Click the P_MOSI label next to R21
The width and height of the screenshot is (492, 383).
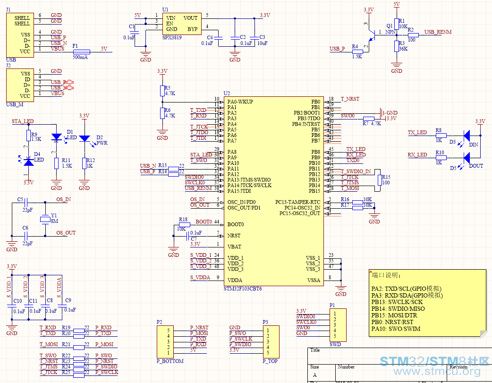click(x=104, y=344)
